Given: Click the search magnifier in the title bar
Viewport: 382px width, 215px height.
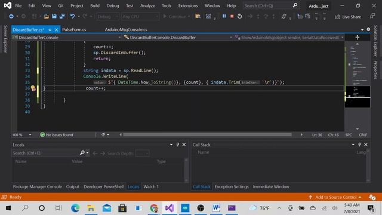Looking at the screenshot, I should (x=295, y=5).
